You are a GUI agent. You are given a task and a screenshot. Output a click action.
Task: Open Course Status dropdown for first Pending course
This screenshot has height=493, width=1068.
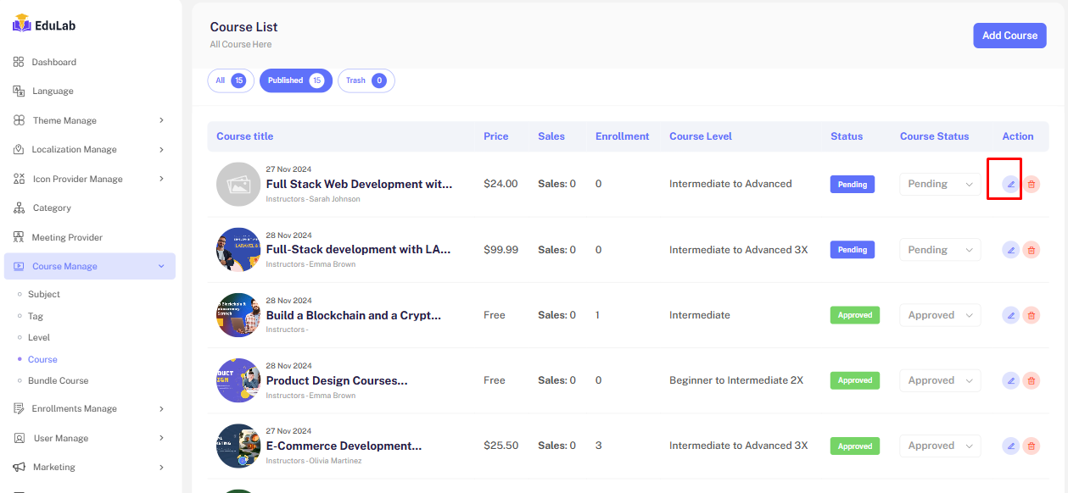(x=940, y=184)
